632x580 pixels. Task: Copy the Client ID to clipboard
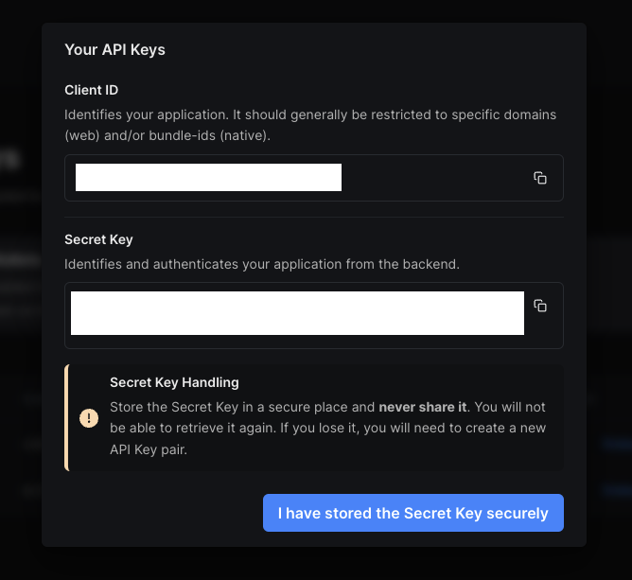tap(540, 178)
